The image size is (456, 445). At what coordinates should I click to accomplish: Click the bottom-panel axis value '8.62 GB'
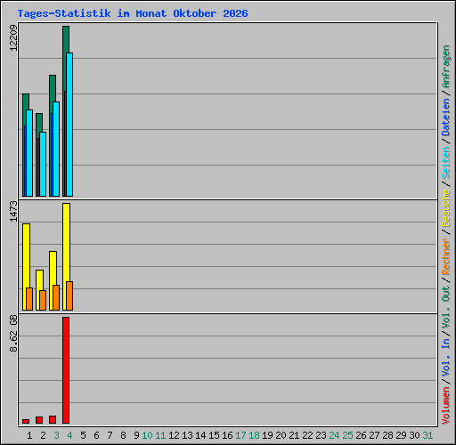(13, 334)
